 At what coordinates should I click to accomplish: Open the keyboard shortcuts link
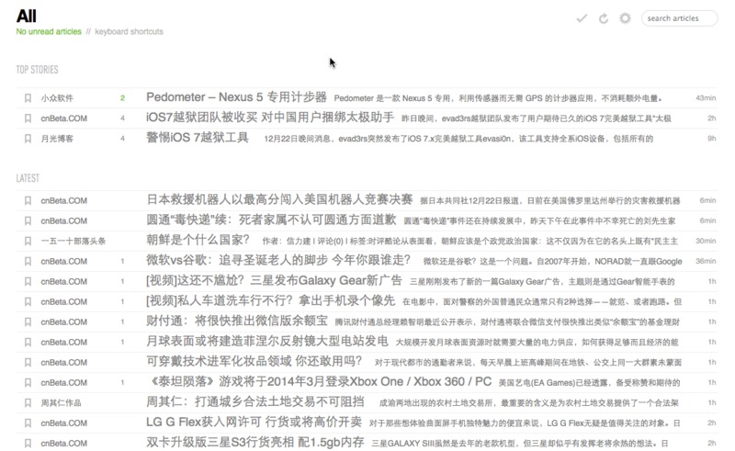tap(129, 31)
